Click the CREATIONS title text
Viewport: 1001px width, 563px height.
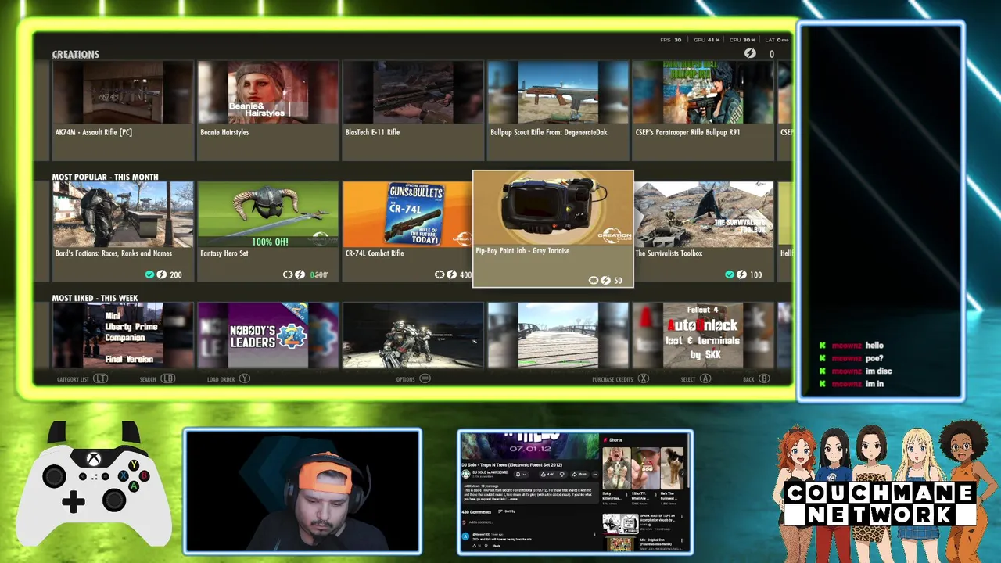pos(75,54)
